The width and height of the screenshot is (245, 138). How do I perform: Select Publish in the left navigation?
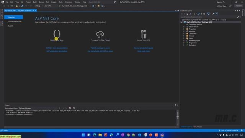(x=11, y=26)
